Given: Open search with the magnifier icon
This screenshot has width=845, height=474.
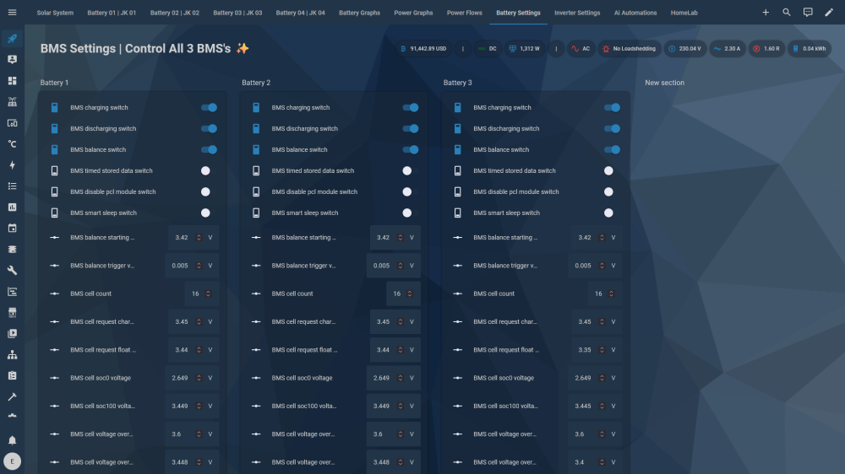Looking at the screenshot, I should pyautogui.click(x=786, y=13).
